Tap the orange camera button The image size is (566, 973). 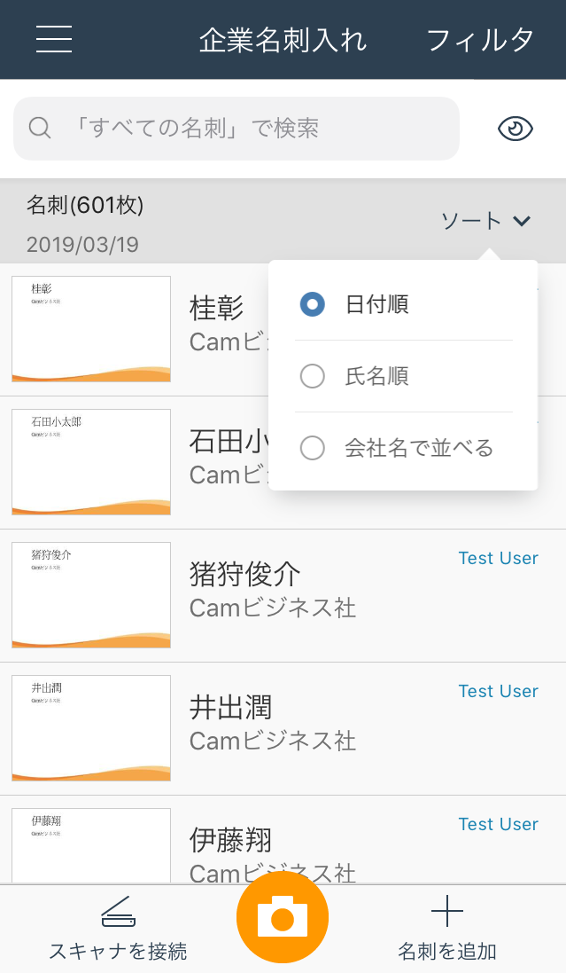coord(283,917)
